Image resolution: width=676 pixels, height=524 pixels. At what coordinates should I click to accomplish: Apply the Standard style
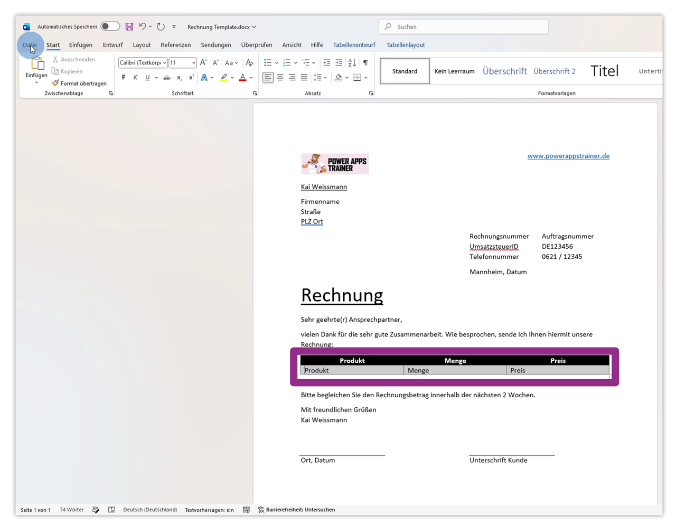click(405, 71)
